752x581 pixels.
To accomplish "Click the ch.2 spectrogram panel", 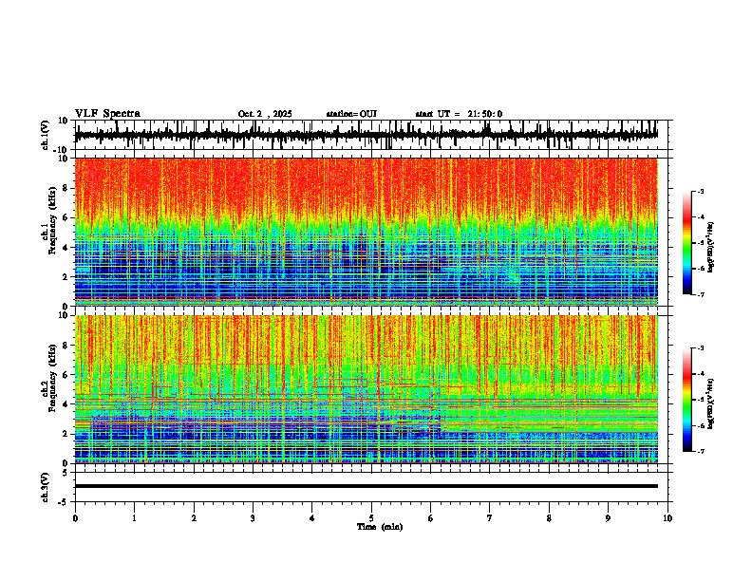I will 366,389.
